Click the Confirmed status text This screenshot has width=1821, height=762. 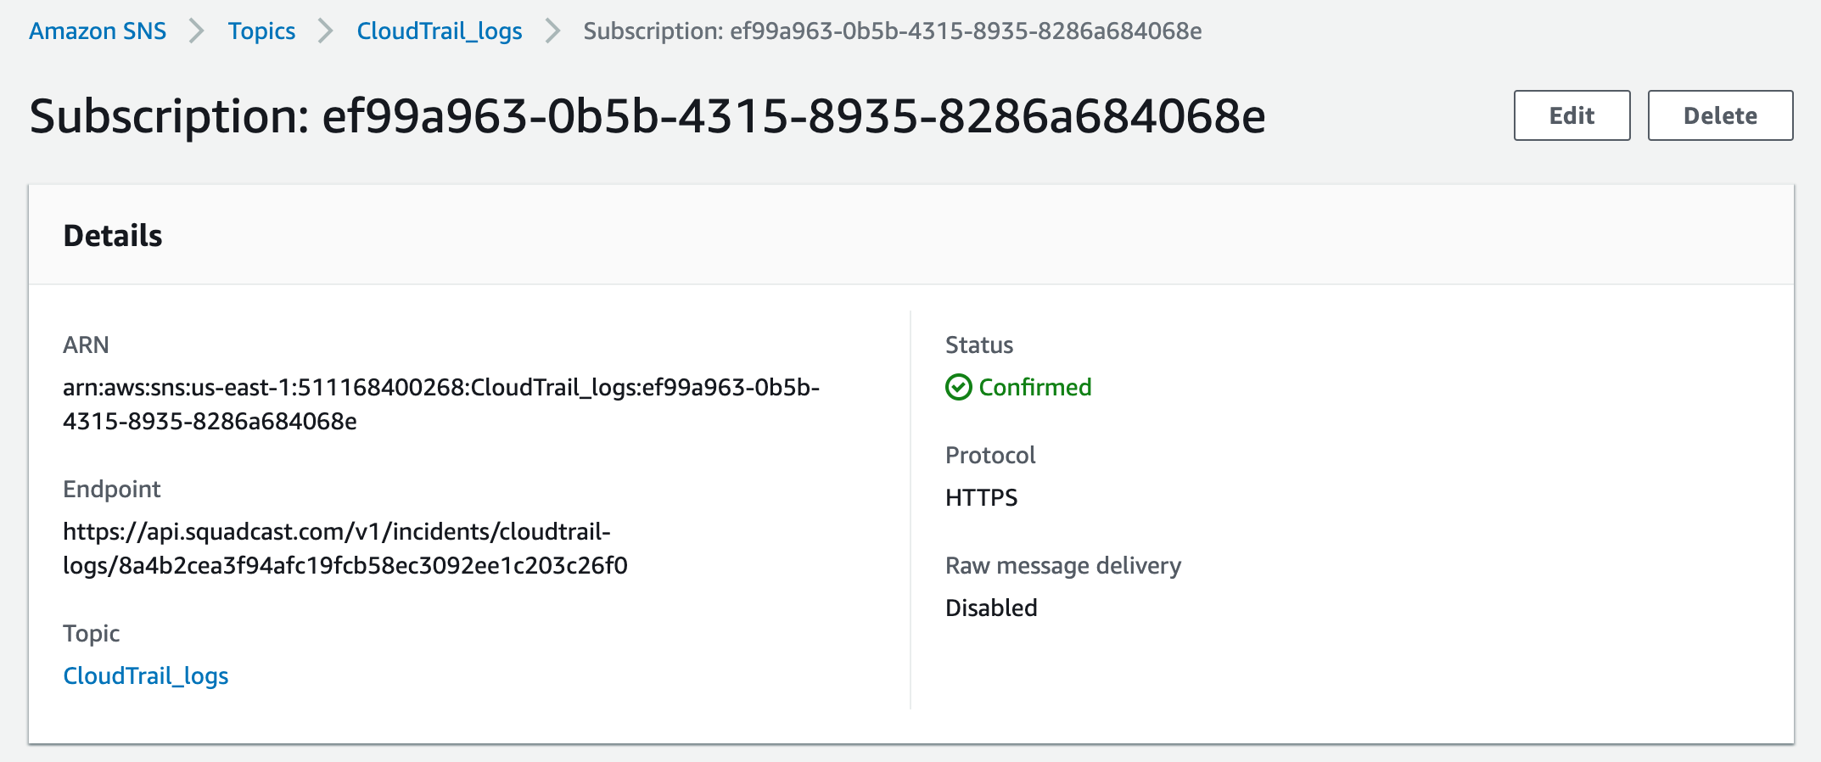click(x=1035, y=387)
